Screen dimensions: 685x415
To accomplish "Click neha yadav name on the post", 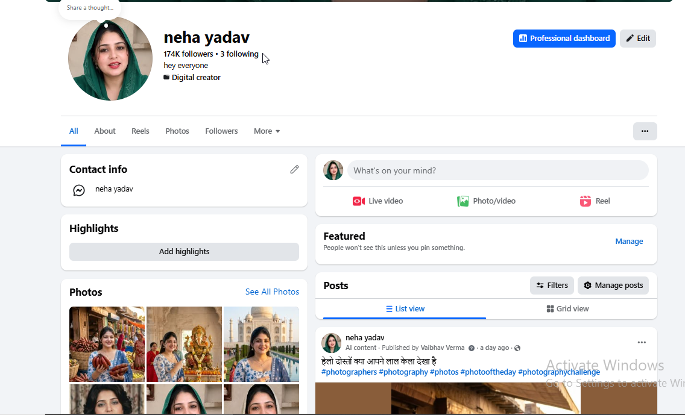I will tap(365, 338).
